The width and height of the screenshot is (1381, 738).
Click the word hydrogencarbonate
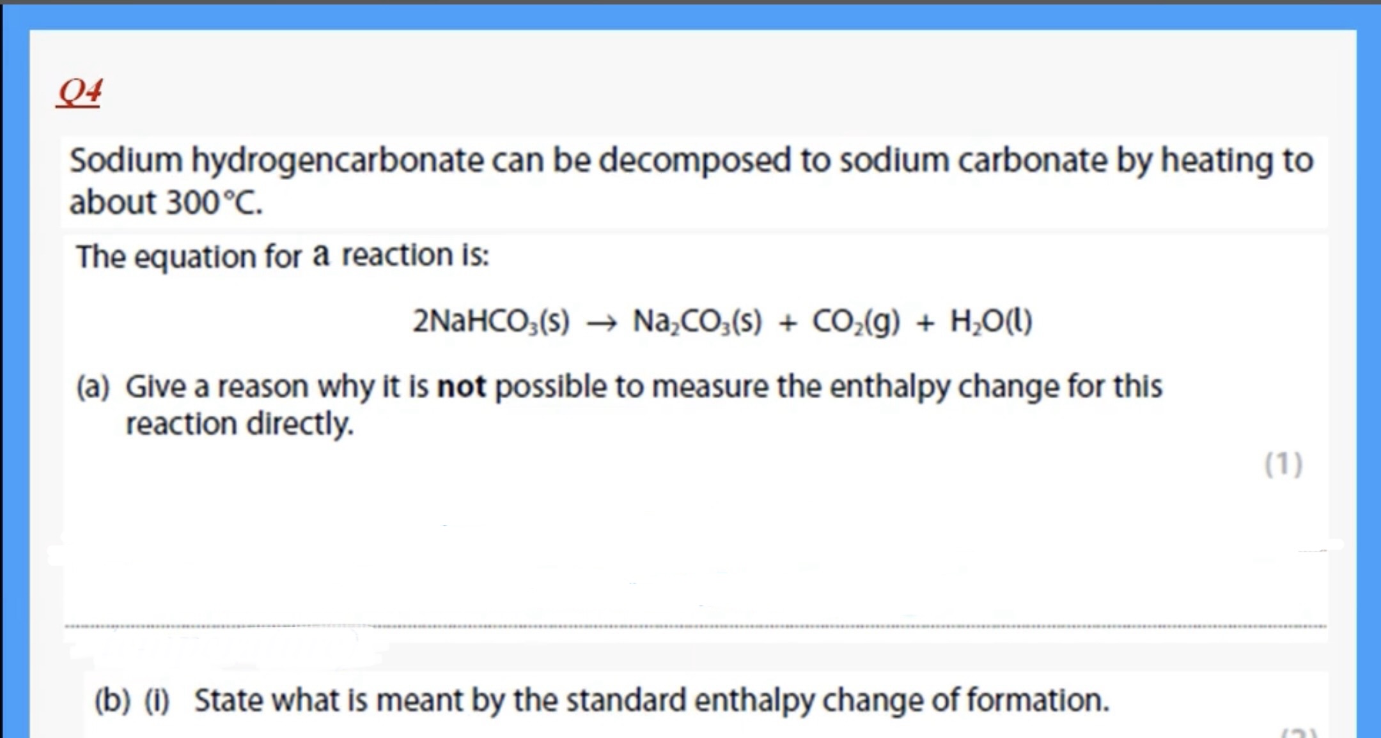[338, 160]
